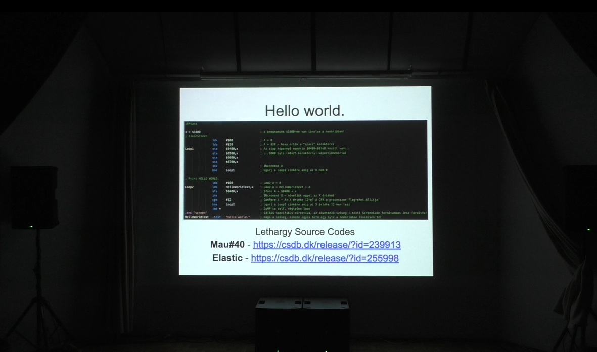Click the '* = $1000' origin line

point(193,132)
